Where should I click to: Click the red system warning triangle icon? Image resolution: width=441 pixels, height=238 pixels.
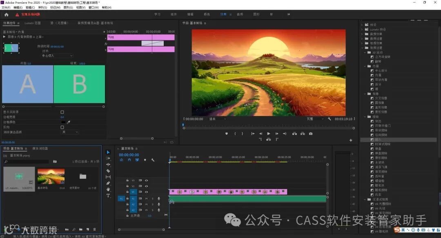(x=17, y=15)
